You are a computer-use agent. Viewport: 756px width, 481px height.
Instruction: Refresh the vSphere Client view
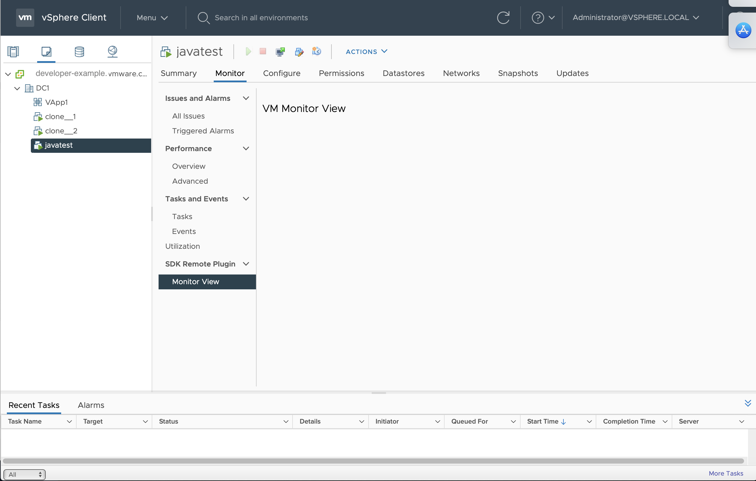(x=503, y=18)
